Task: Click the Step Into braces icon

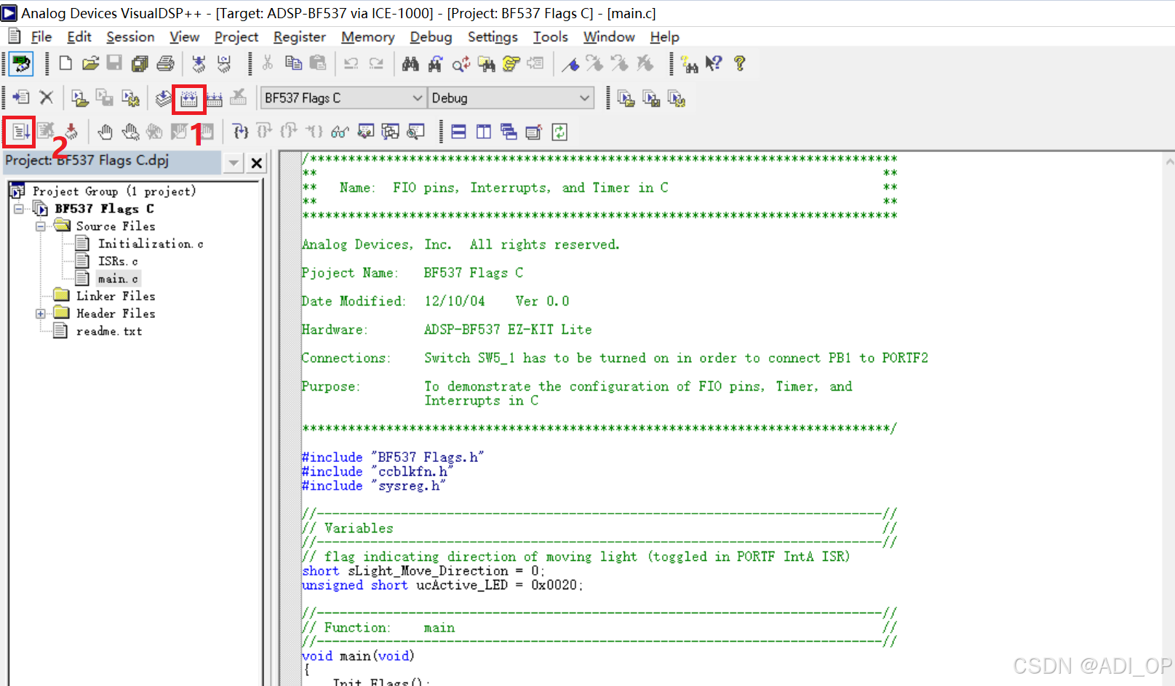Action: (x=240, y=132)
